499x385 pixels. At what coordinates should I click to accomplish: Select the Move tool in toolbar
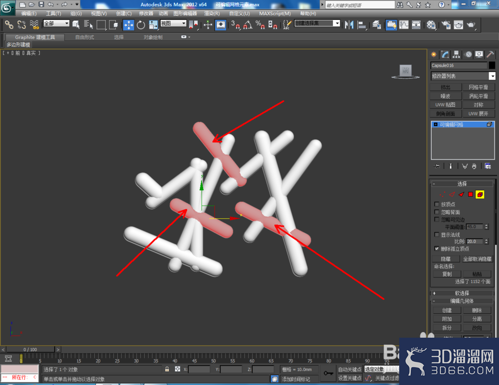coord(129,25)
